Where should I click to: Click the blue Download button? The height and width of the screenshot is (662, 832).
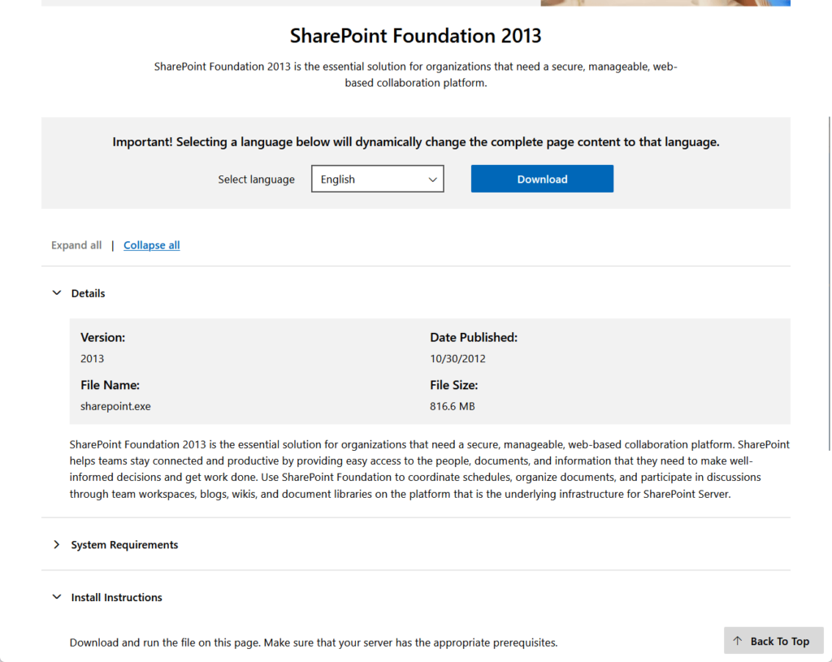pyautogui.click(x=542, y=179)
